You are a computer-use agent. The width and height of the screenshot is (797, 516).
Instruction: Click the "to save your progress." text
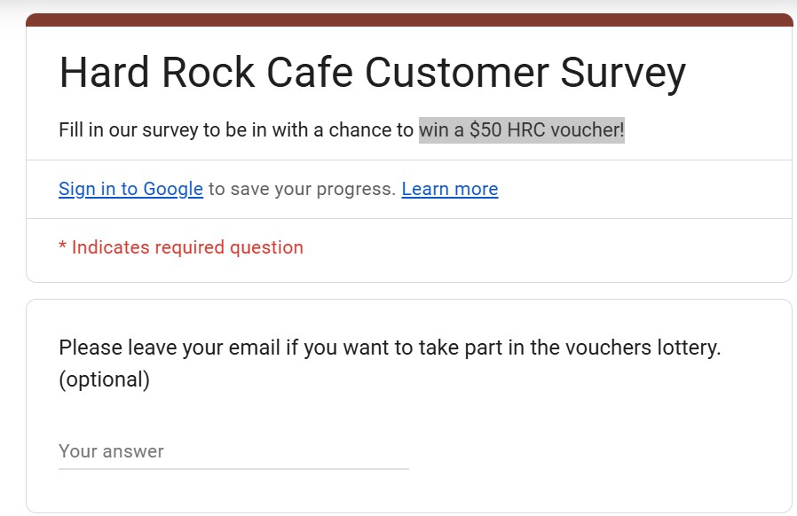coord(302,189)
